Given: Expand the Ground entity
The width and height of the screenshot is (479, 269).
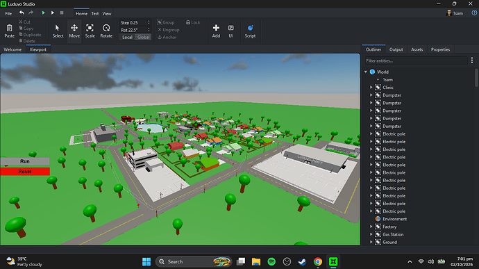Looking at the screenshot, I should click(371, 242).
